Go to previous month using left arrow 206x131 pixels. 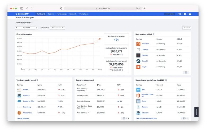coord(16,28)
